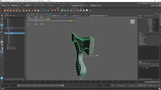Viewport: 161px width, 90px height.
Task: Toggle select by object type mode
Action: pos(27,5)
